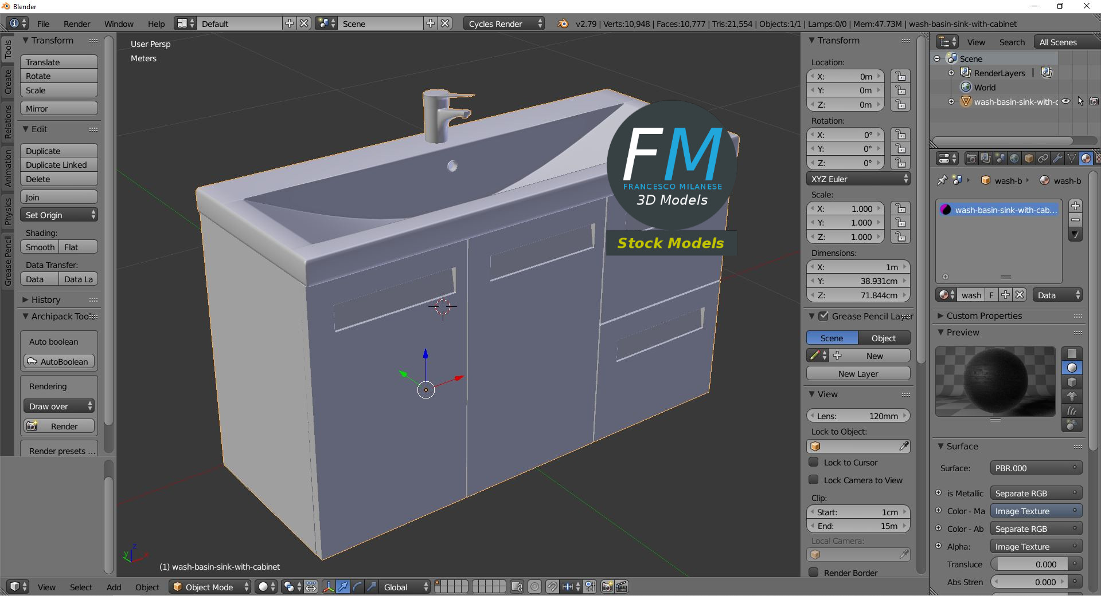Enable Lock to Cursor checkbox

click(x=813, y=462)
